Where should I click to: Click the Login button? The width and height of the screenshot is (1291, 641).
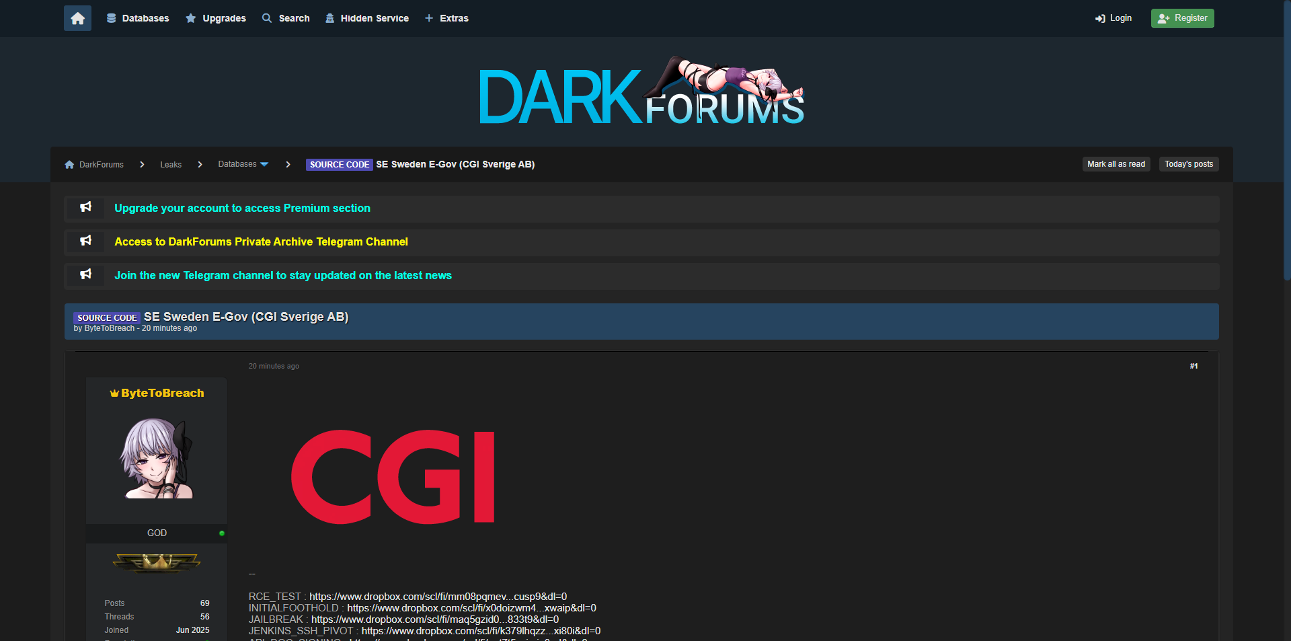point(1113,18)
